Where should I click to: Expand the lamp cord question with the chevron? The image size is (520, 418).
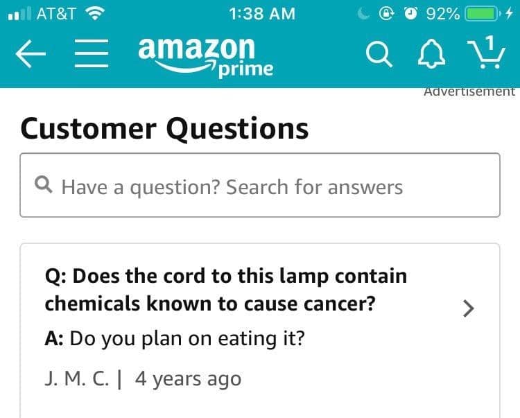pyautogui.click(x=469, y=307)
